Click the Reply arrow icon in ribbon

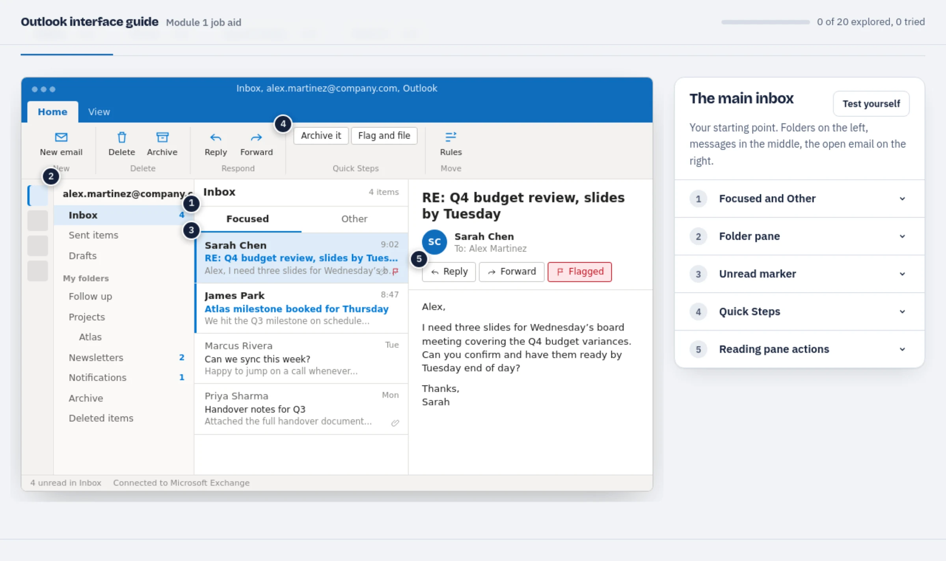click(x=216, y=137)
